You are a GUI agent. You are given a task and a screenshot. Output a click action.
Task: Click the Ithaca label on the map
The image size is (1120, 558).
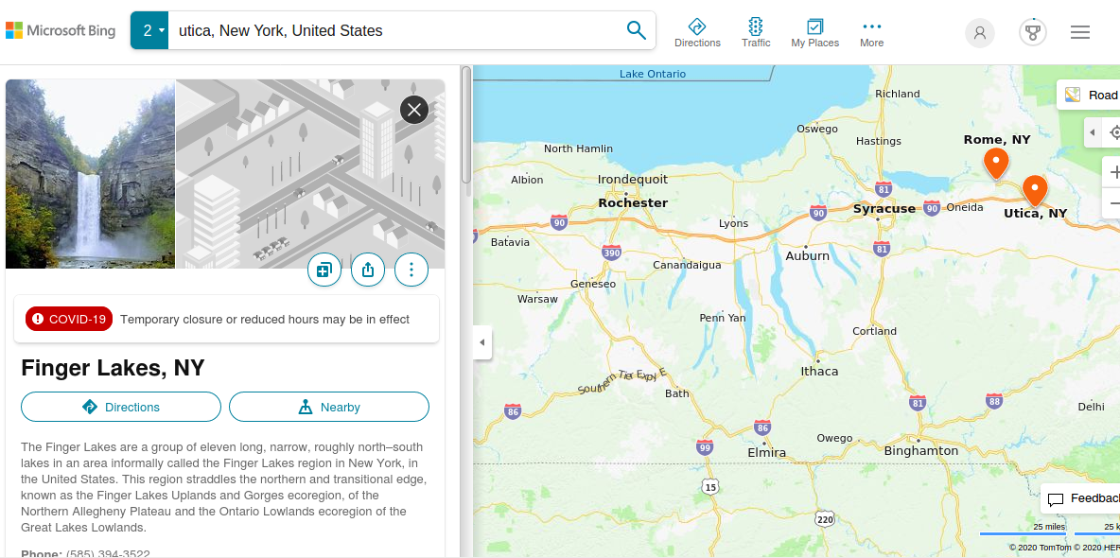[819, 372]
